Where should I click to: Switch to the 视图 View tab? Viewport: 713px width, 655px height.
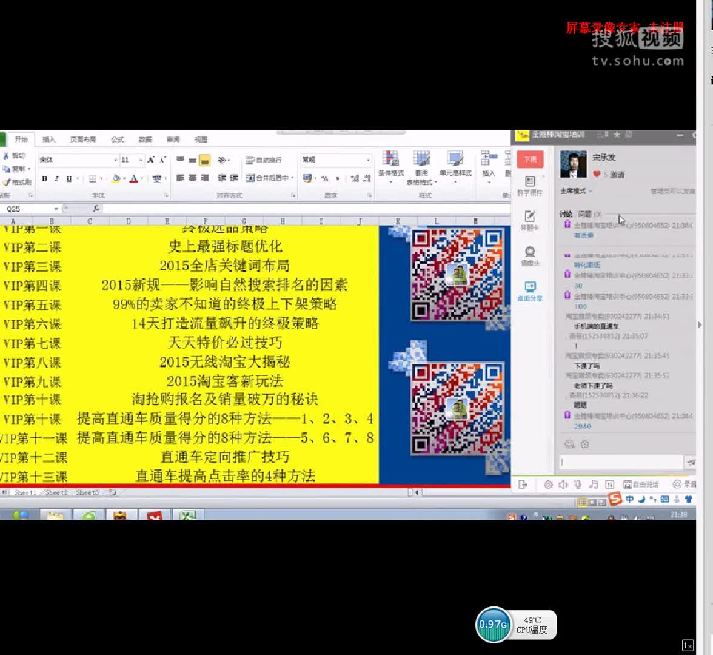pos(201,139)
